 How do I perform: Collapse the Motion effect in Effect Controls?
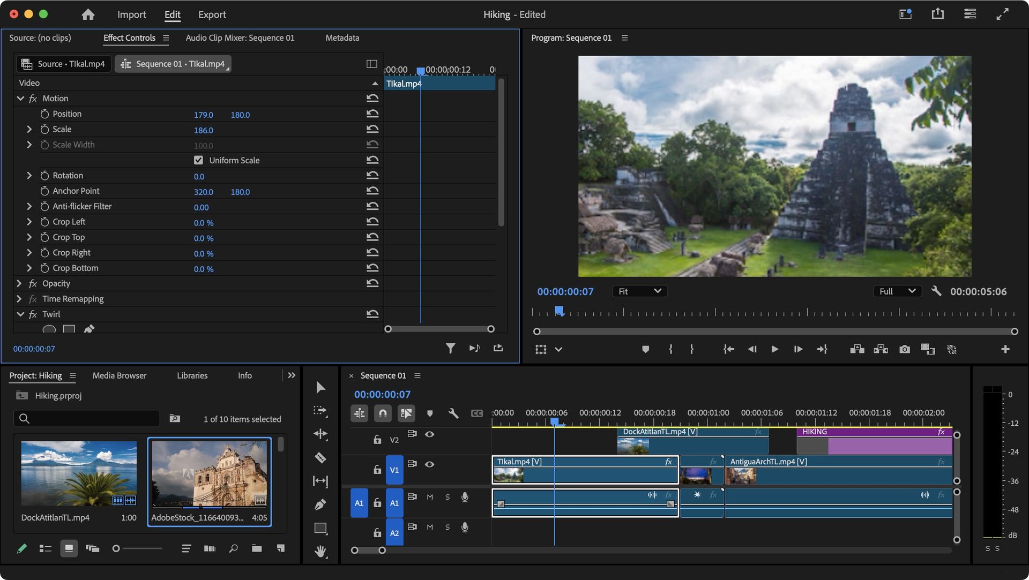click(21, 98)
